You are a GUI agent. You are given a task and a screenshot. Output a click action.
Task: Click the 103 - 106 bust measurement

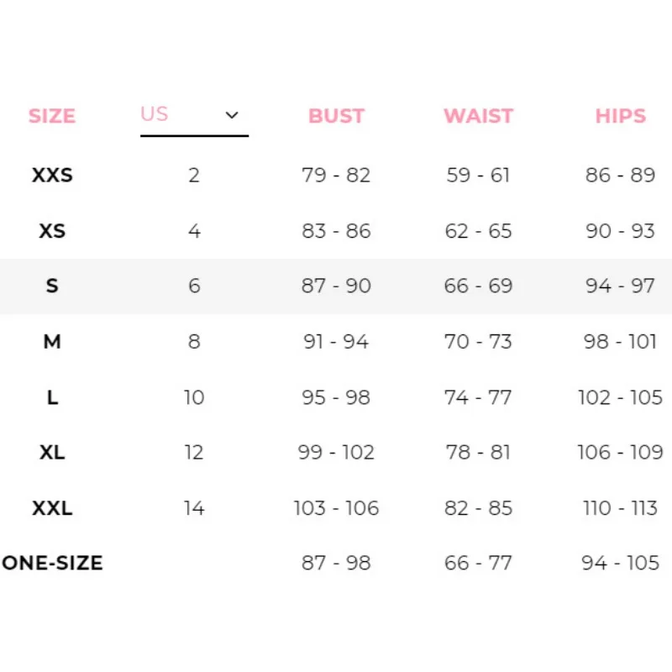[x=336, y=508]
